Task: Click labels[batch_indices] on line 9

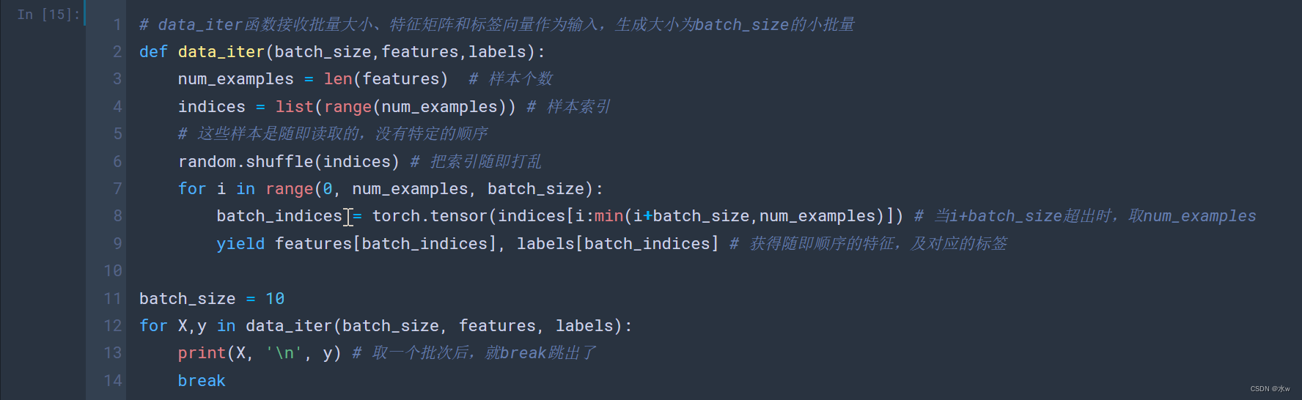Action: (x=617, y=244)
